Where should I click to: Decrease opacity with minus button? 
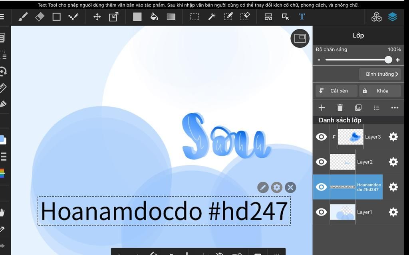(319, 60)
